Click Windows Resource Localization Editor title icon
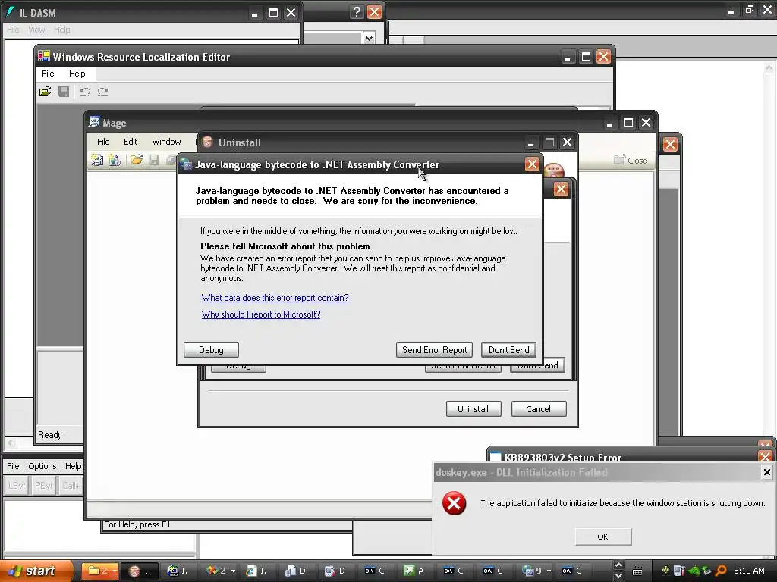 click(x=44, y=56)
